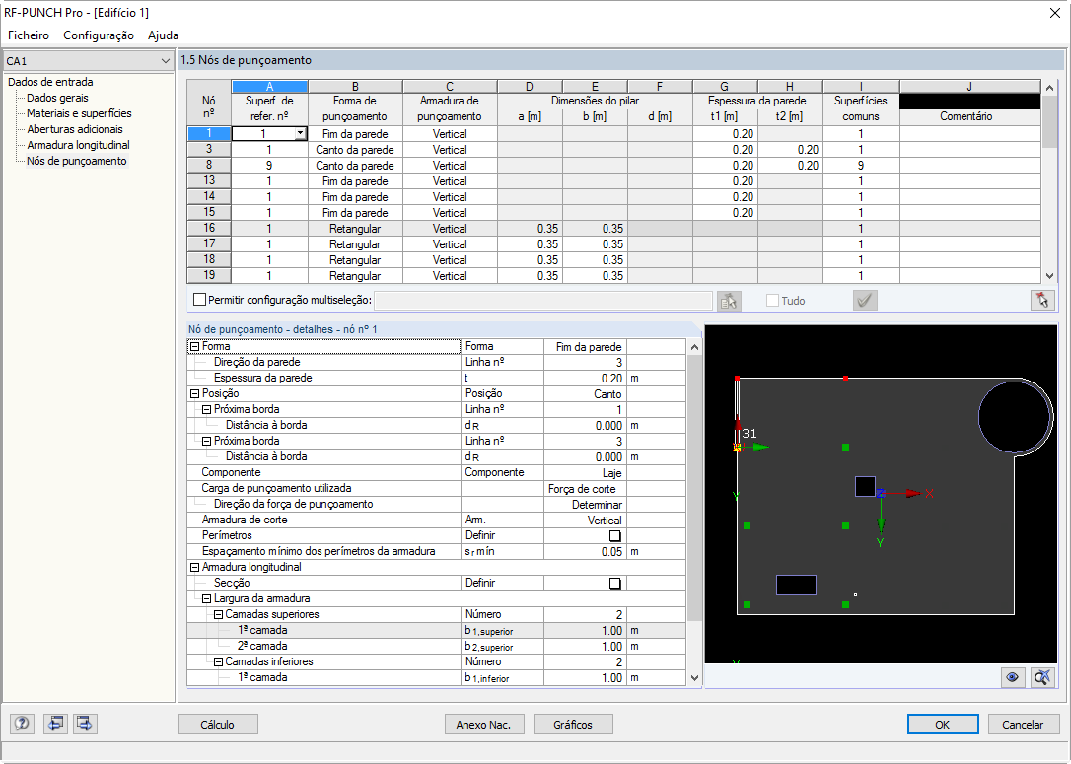
Task: Collapse the Camadas superiores node
Action: click(219, 614)
